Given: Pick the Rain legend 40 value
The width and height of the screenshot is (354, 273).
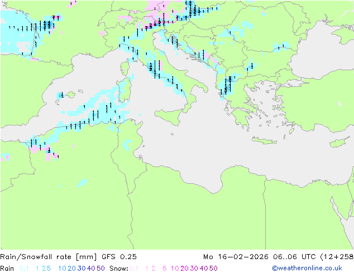Looking at the screenshot, I should (91, 269).
